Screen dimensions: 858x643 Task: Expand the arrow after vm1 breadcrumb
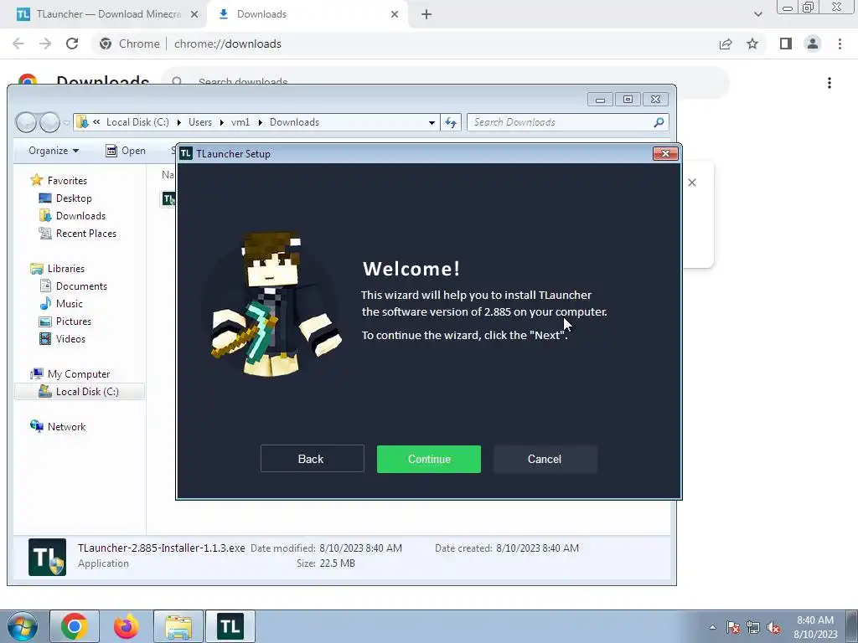coord(260,122)
